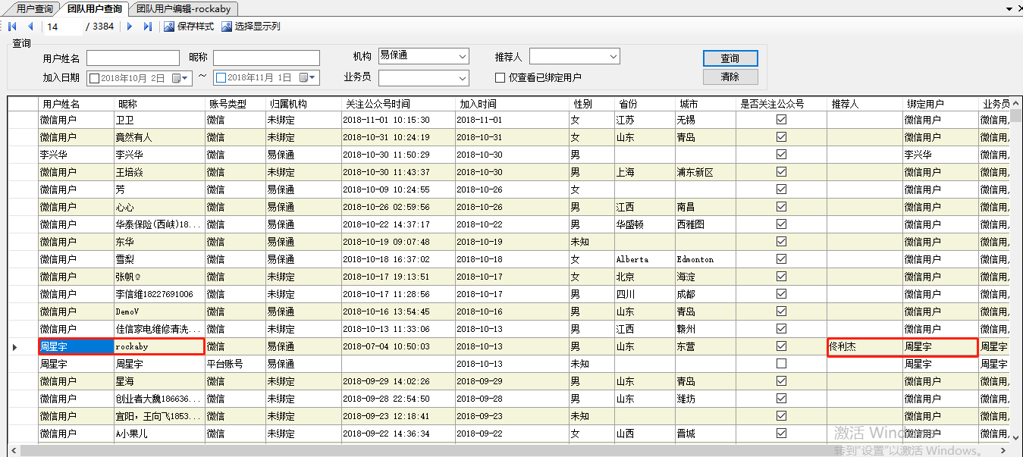The image size is (1023, 457).
Task: Open calendar picker for end date
Action: (x=309, y=78)
